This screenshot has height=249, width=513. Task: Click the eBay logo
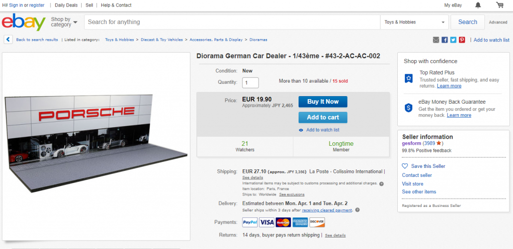click(x=24, y=23)
